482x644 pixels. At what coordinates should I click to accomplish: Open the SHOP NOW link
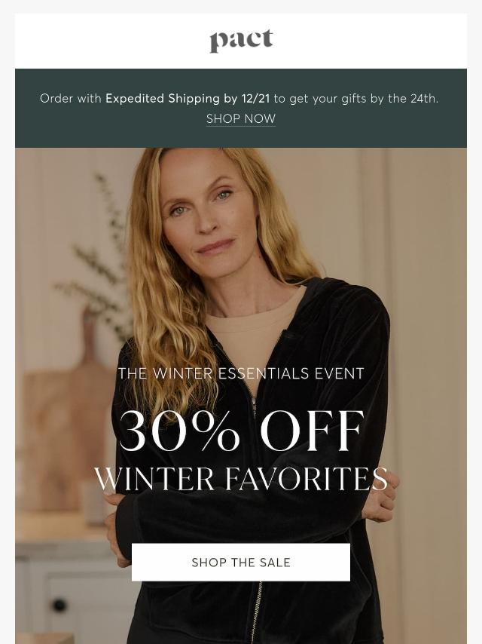(241, 118)
